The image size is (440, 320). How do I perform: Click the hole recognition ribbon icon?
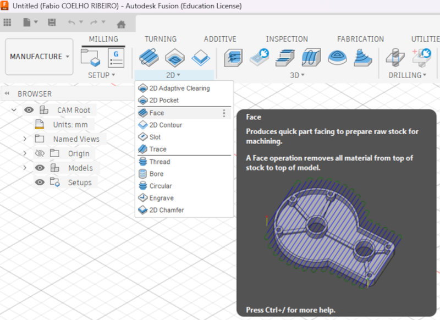click(421, 57)
